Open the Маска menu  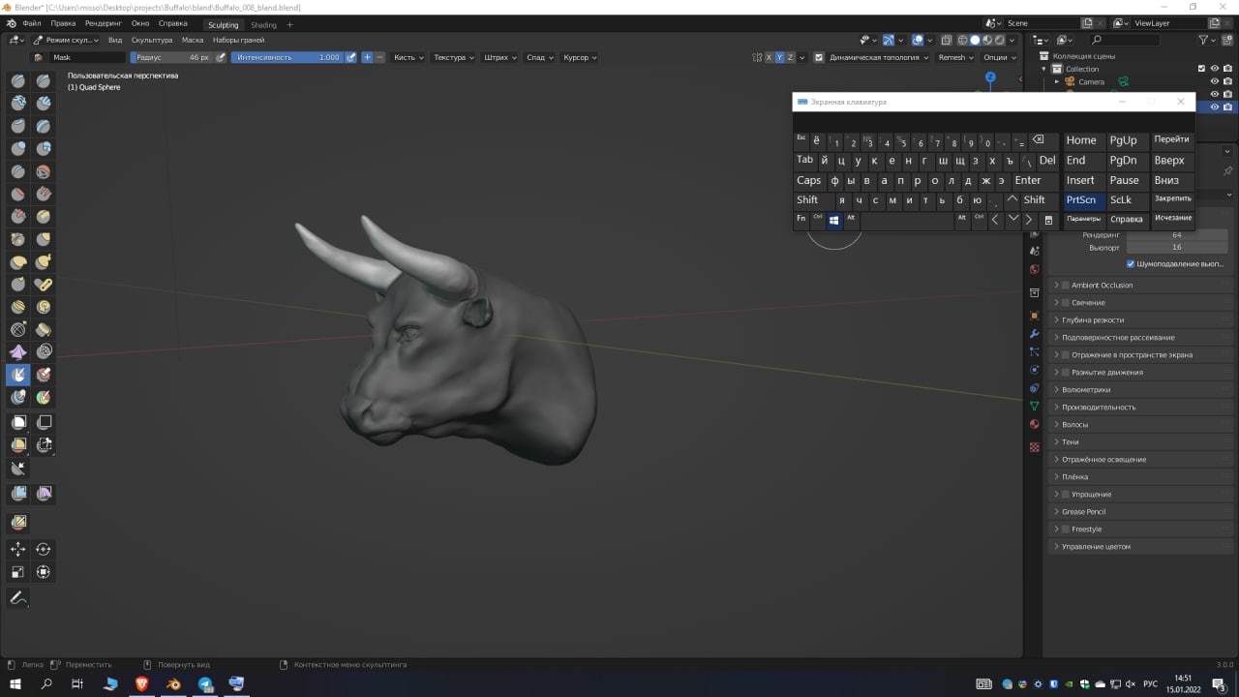193,40
